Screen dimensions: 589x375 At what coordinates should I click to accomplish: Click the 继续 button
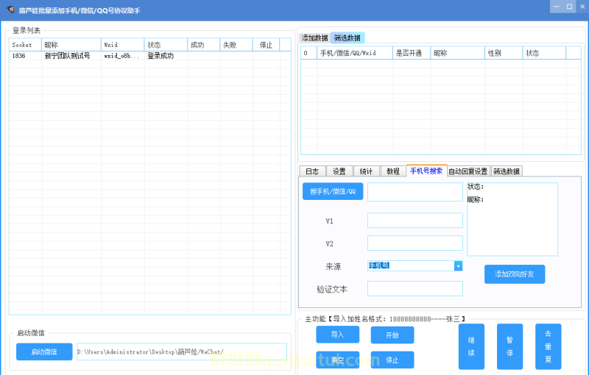[471, 347]
